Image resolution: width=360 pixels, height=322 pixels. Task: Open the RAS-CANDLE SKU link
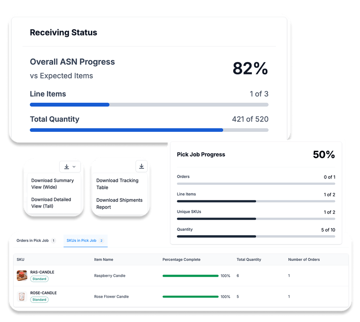[x=42, y=272]
